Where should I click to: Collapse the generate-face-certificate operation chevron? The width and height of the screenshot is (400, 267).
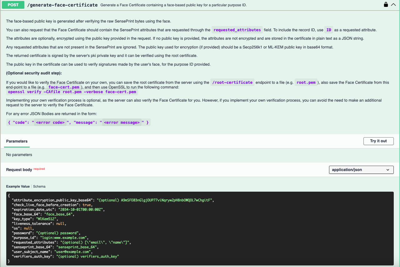(x=393, y=5)
